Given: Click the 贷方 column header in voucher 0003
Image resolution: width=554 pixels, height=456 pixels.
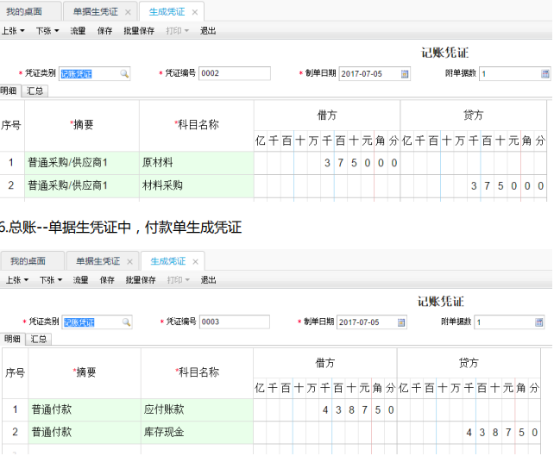Looking at the screenshot, I should point(469,363).
